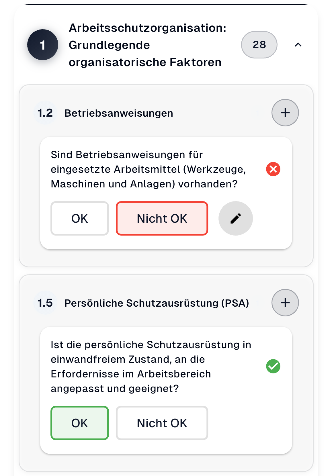Click the red X status icon on question 1.2
This screenshot has width=334, height=476.
[273, 170]
